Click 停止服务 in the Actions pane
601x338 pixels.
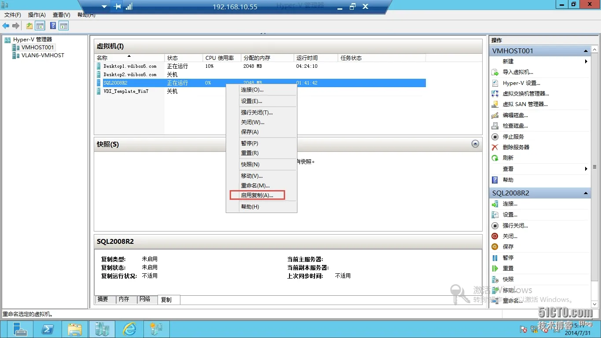[513, 136]
